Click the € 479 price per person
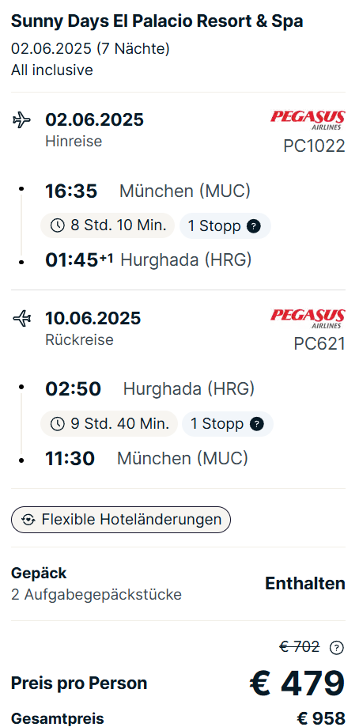Screen dimensions: 359x727 297,683
